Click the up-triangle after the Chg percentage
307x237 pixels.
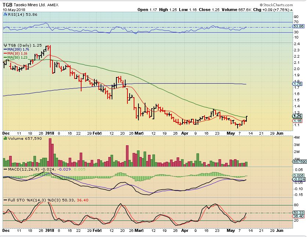(291, 10)
